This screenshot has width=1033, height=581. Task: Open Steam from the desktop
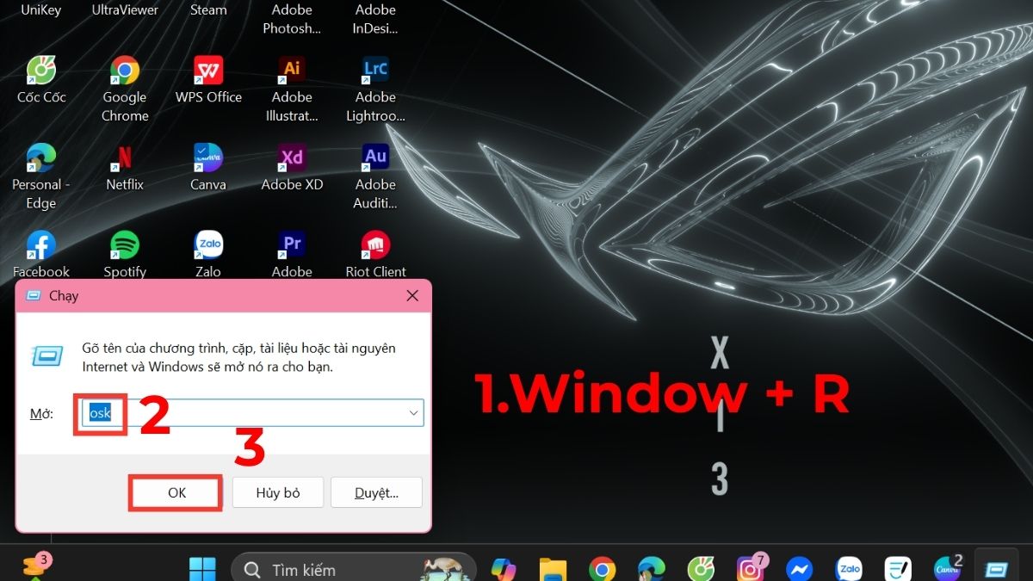[x=207, y=9]
